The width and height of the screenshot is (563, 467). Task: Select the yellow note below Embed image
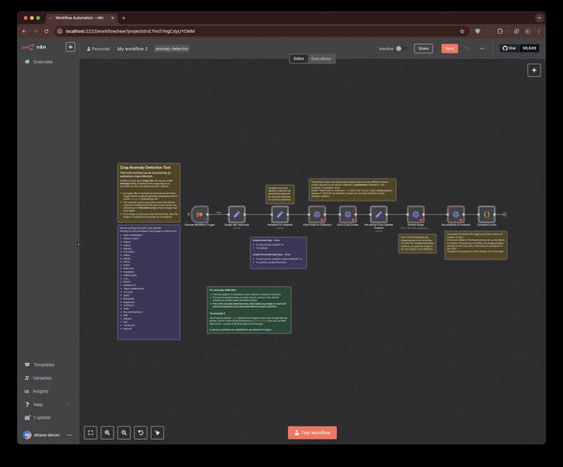(x=418, y=244)
